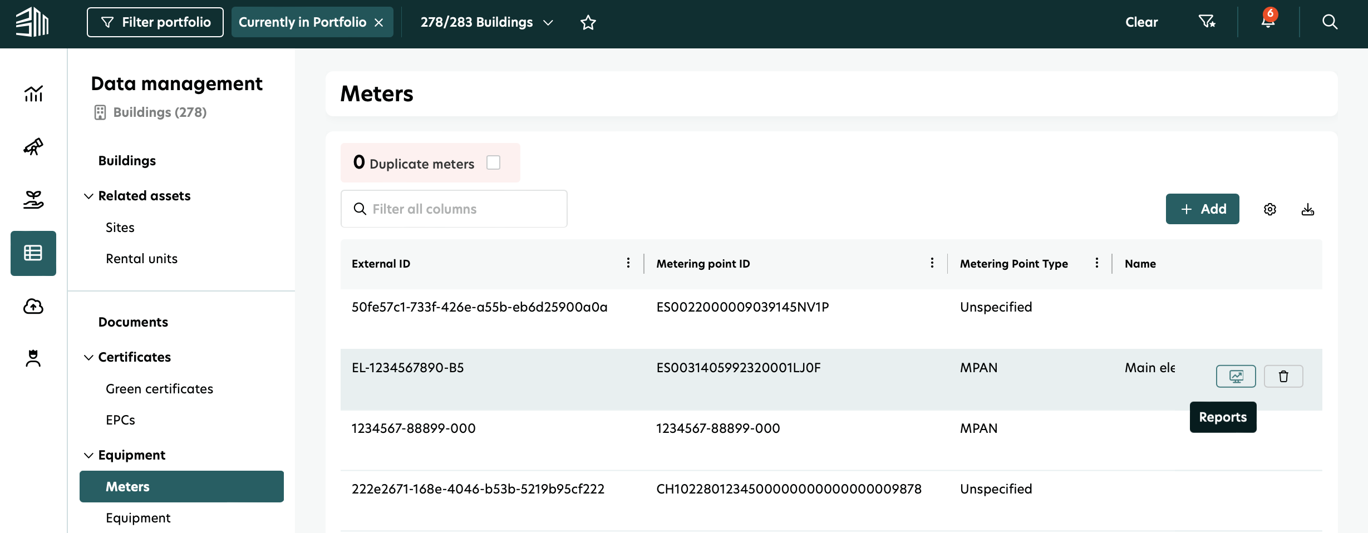The height and width of the screenshot is (533, 1368).
Task: Open Documents in the side menu
Action: point(133,322)
